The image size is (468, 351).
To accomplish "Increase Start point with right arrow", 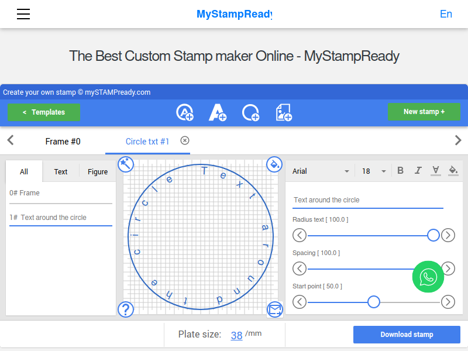I will pos(448,302).
